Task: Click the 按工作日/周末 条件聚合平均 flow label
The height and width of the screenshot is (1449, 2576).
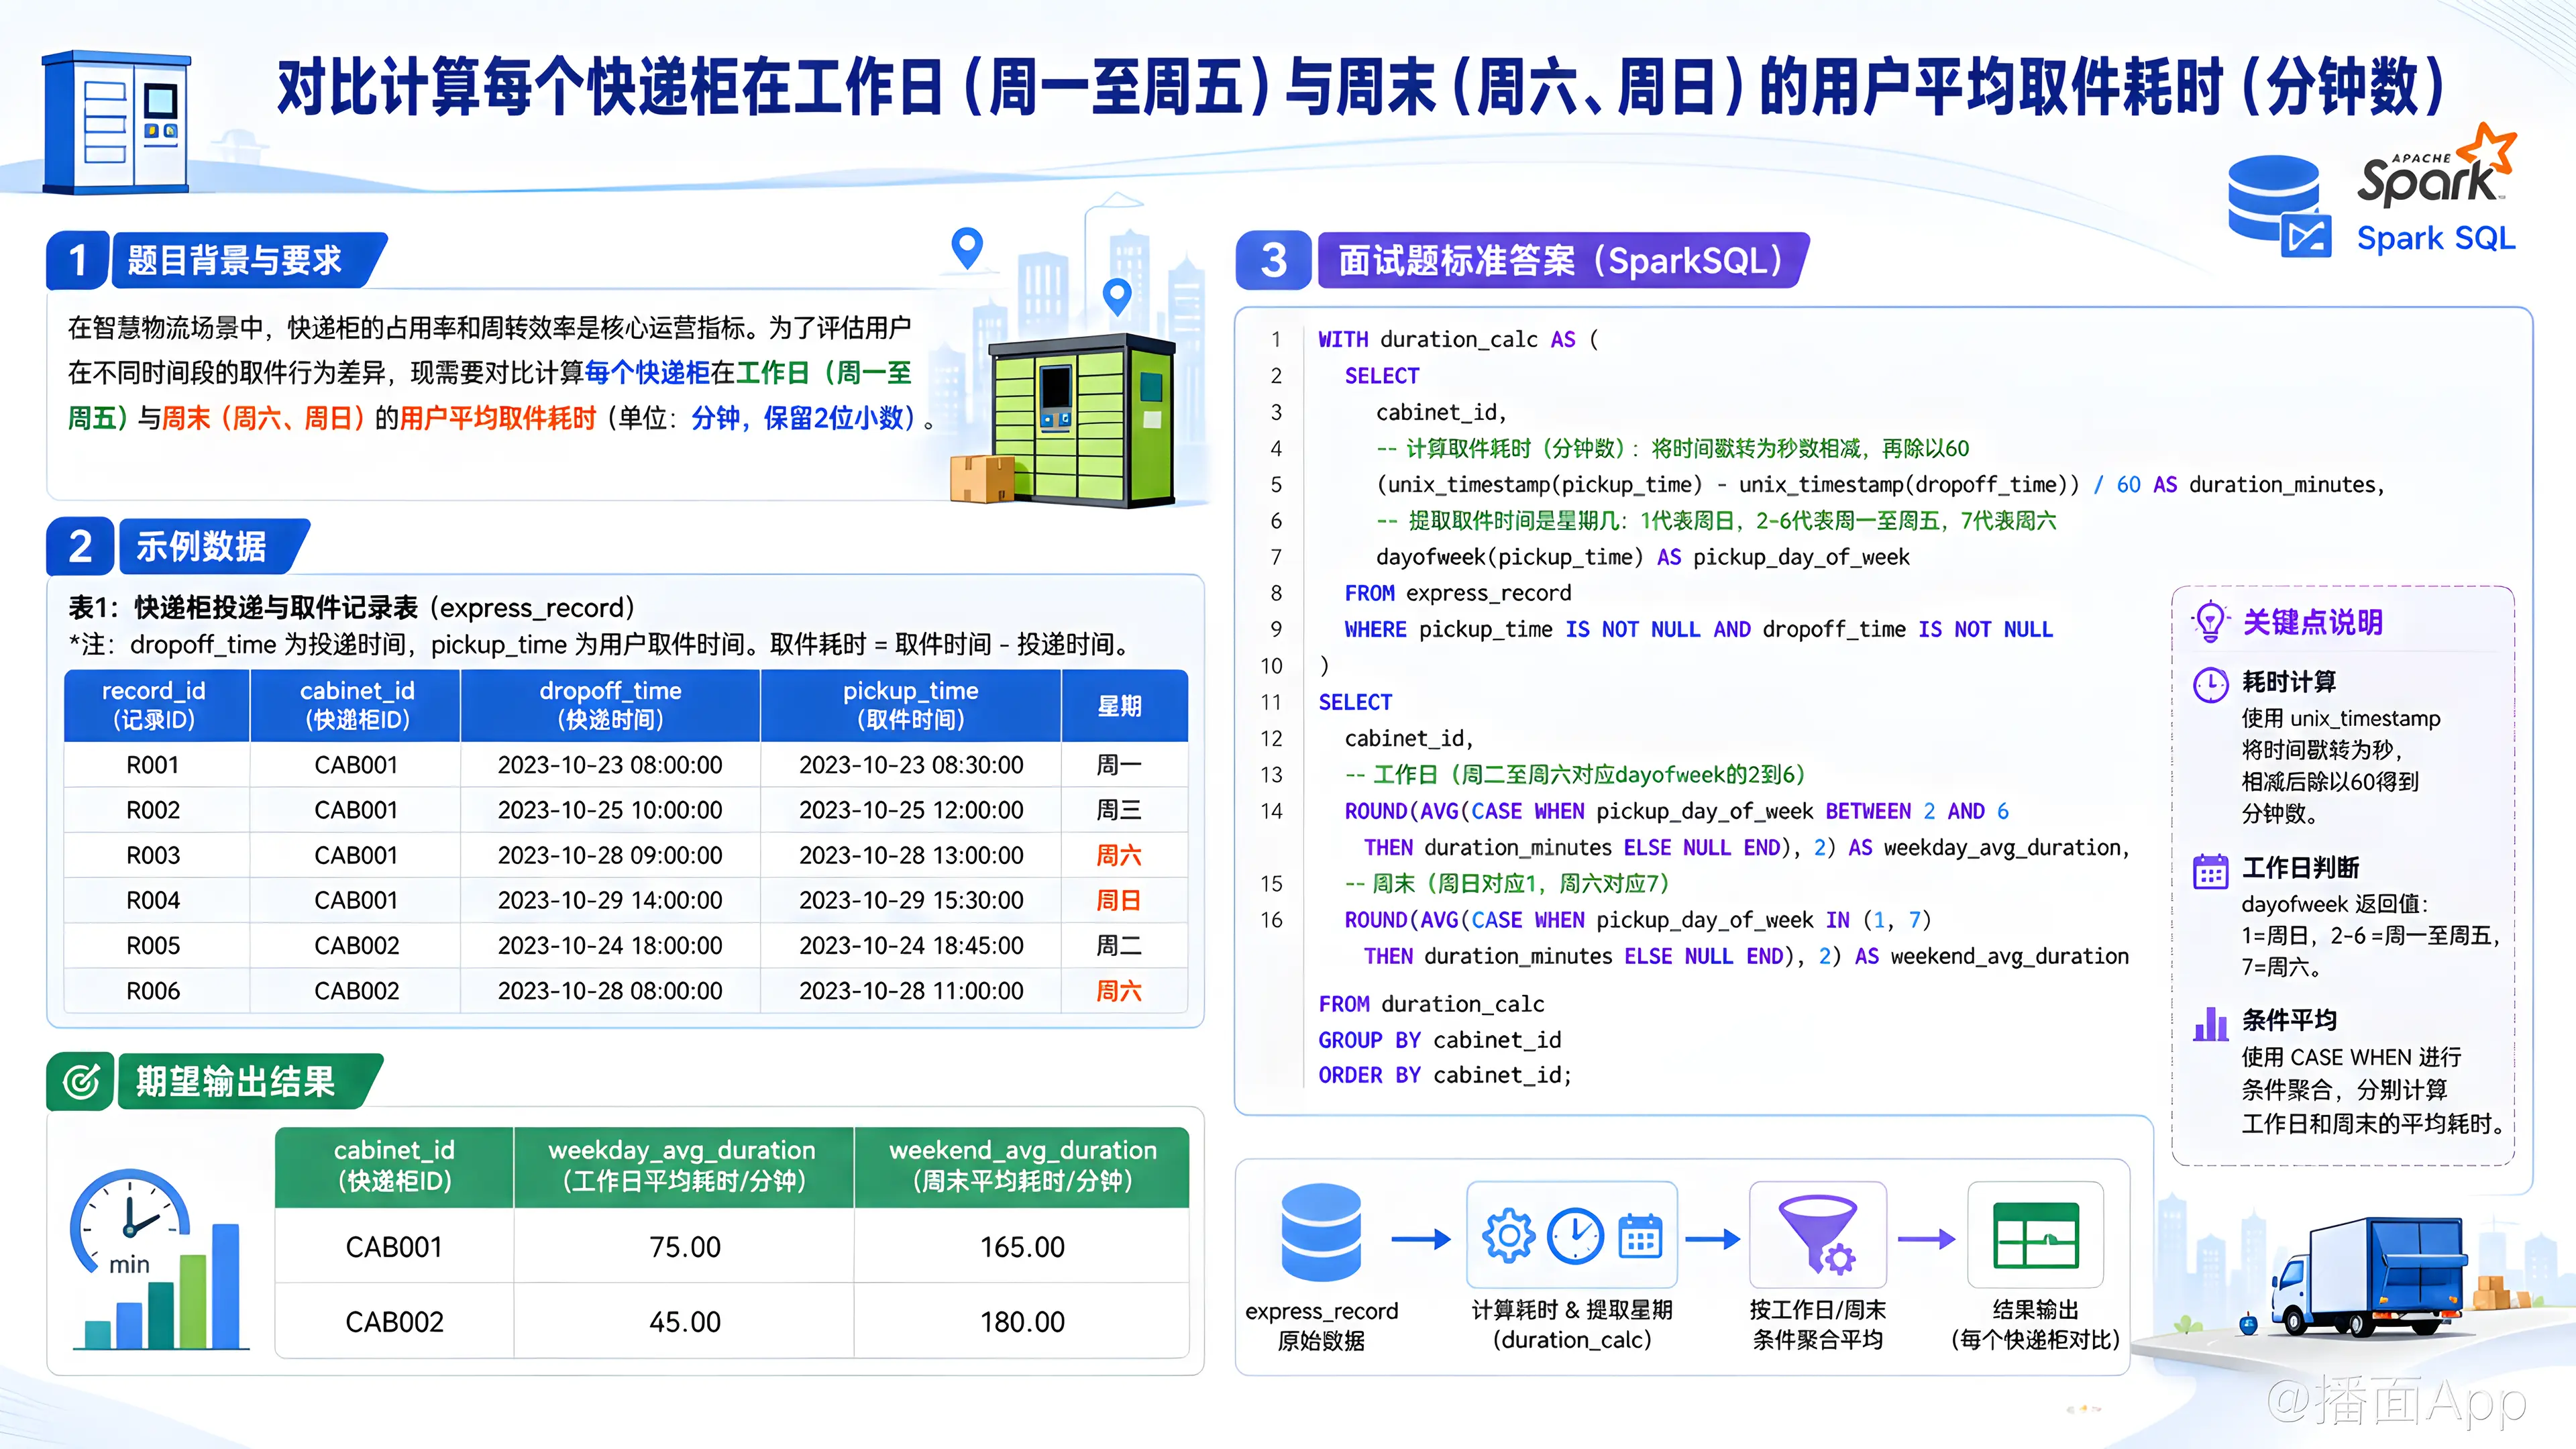Action: click(1818, 1324)
